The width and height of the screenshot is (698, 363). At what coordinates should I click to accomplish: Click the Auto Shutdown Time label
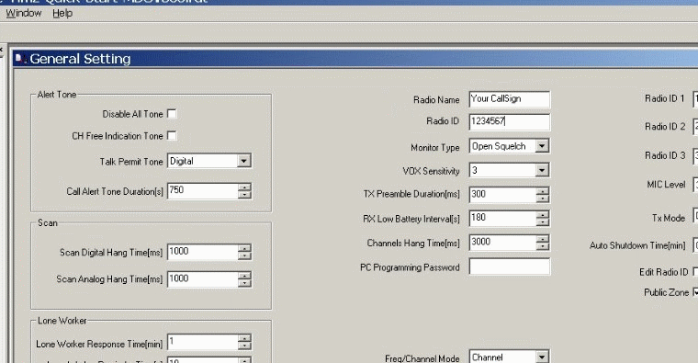(637, 245)
